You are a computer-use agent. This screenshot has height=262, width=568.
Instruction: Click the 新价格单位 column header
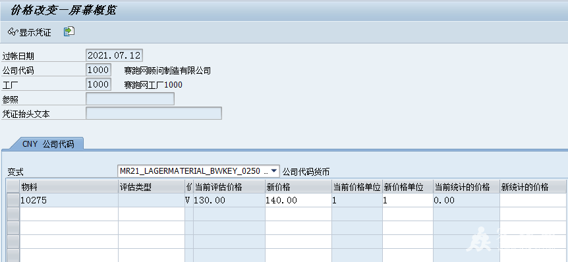[408, 187]
